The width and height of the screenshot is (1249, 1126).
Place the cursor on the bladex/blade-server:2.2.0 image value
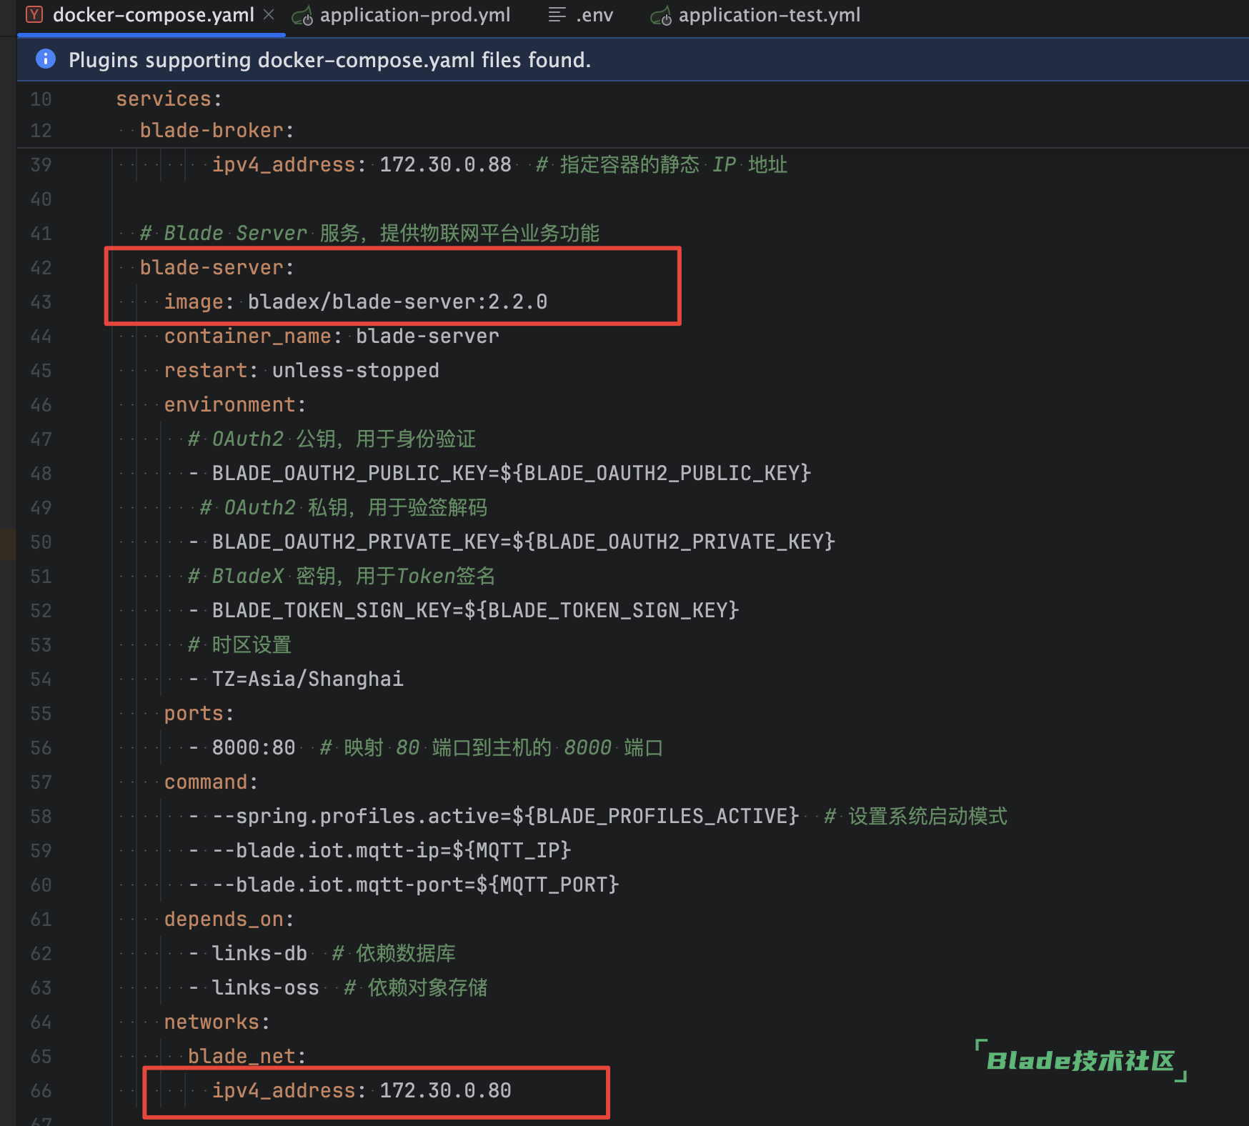[397, 302]
